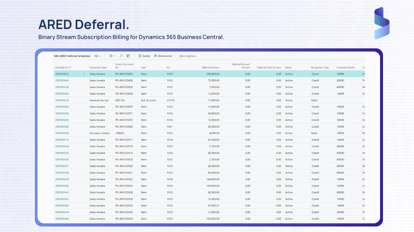Click the Recognition Type column header
The width and height of the screenshot is (414, 232).
point(320,67)
